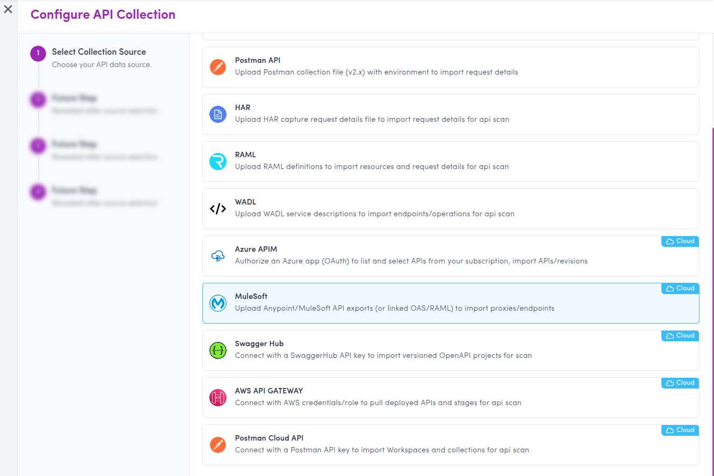The height and width of the screenshot is (476, 714).
Task: Click the Azure APIM cloud icon
Action: [217, 256]
